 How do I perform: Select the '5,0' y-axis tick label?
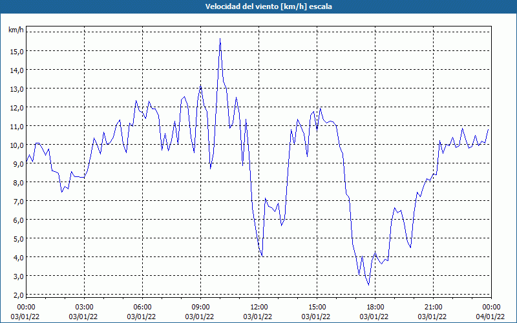click(x=18, y=239)
